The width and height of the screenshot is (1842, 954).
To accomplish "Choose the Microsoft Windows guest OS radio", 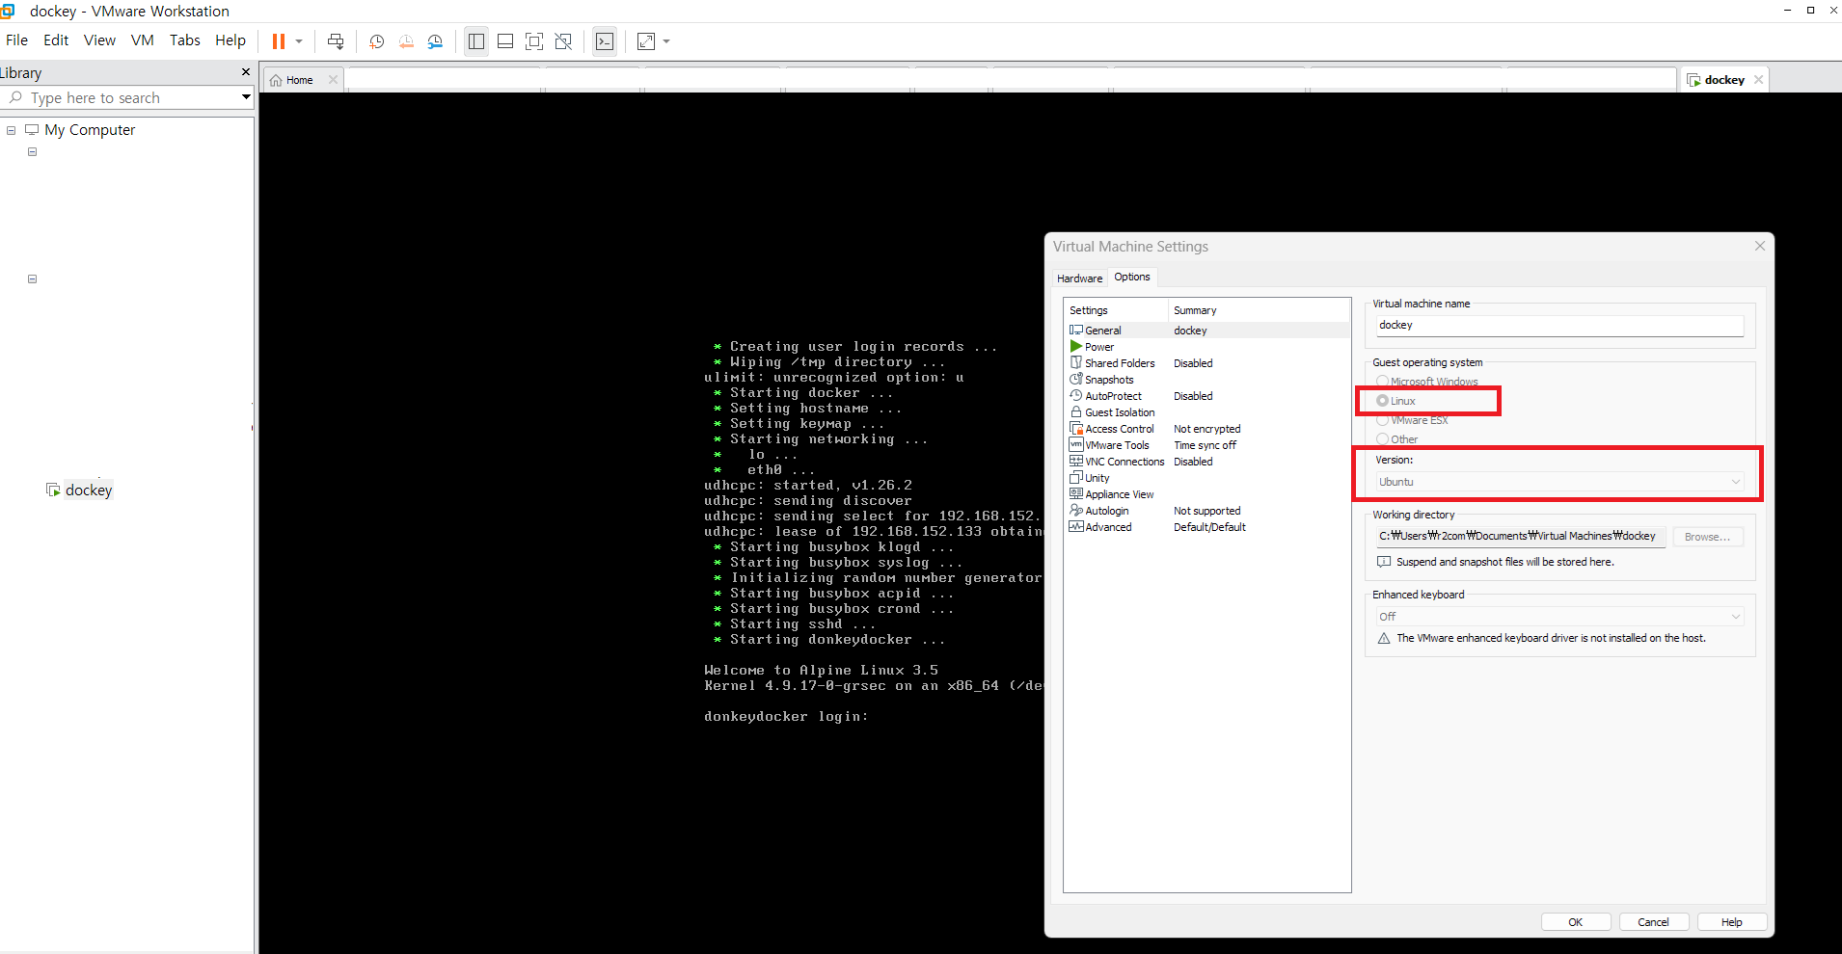I will click(x=1382, y=382).
